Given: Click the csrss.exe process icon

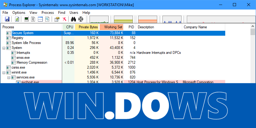Looking at the screenshot, I should [9, 67].
